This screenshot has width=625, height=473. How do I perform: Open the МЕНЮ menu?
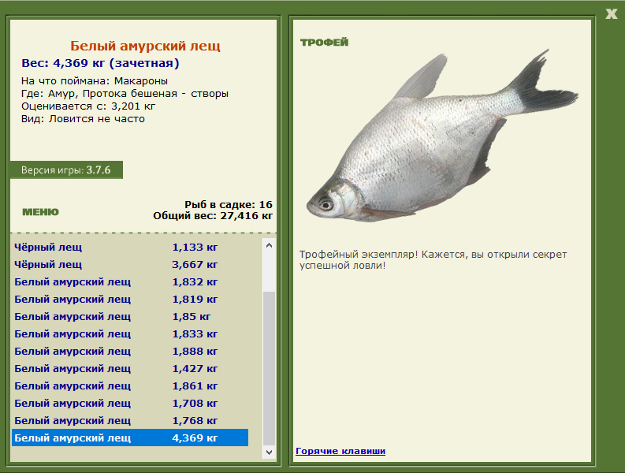(x=40, y=212)
